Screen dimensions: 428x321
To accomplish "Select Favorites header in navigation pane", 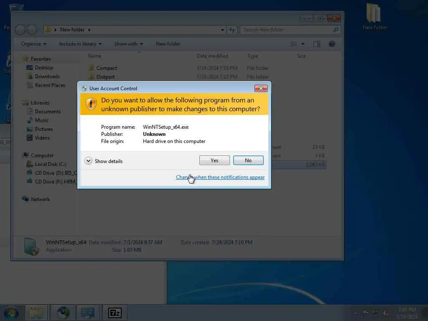I will pyautogui.click(x=41, y=59).
